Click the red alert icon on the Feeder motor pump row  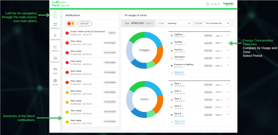67,33
